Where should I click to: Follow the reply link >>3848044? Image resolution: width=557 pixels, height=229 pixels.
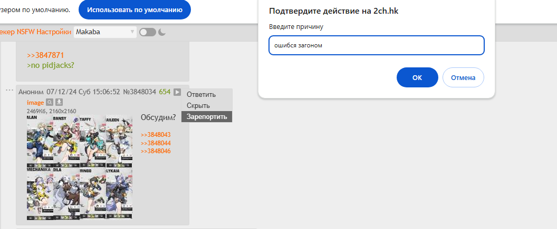click(x=156, y=143)
